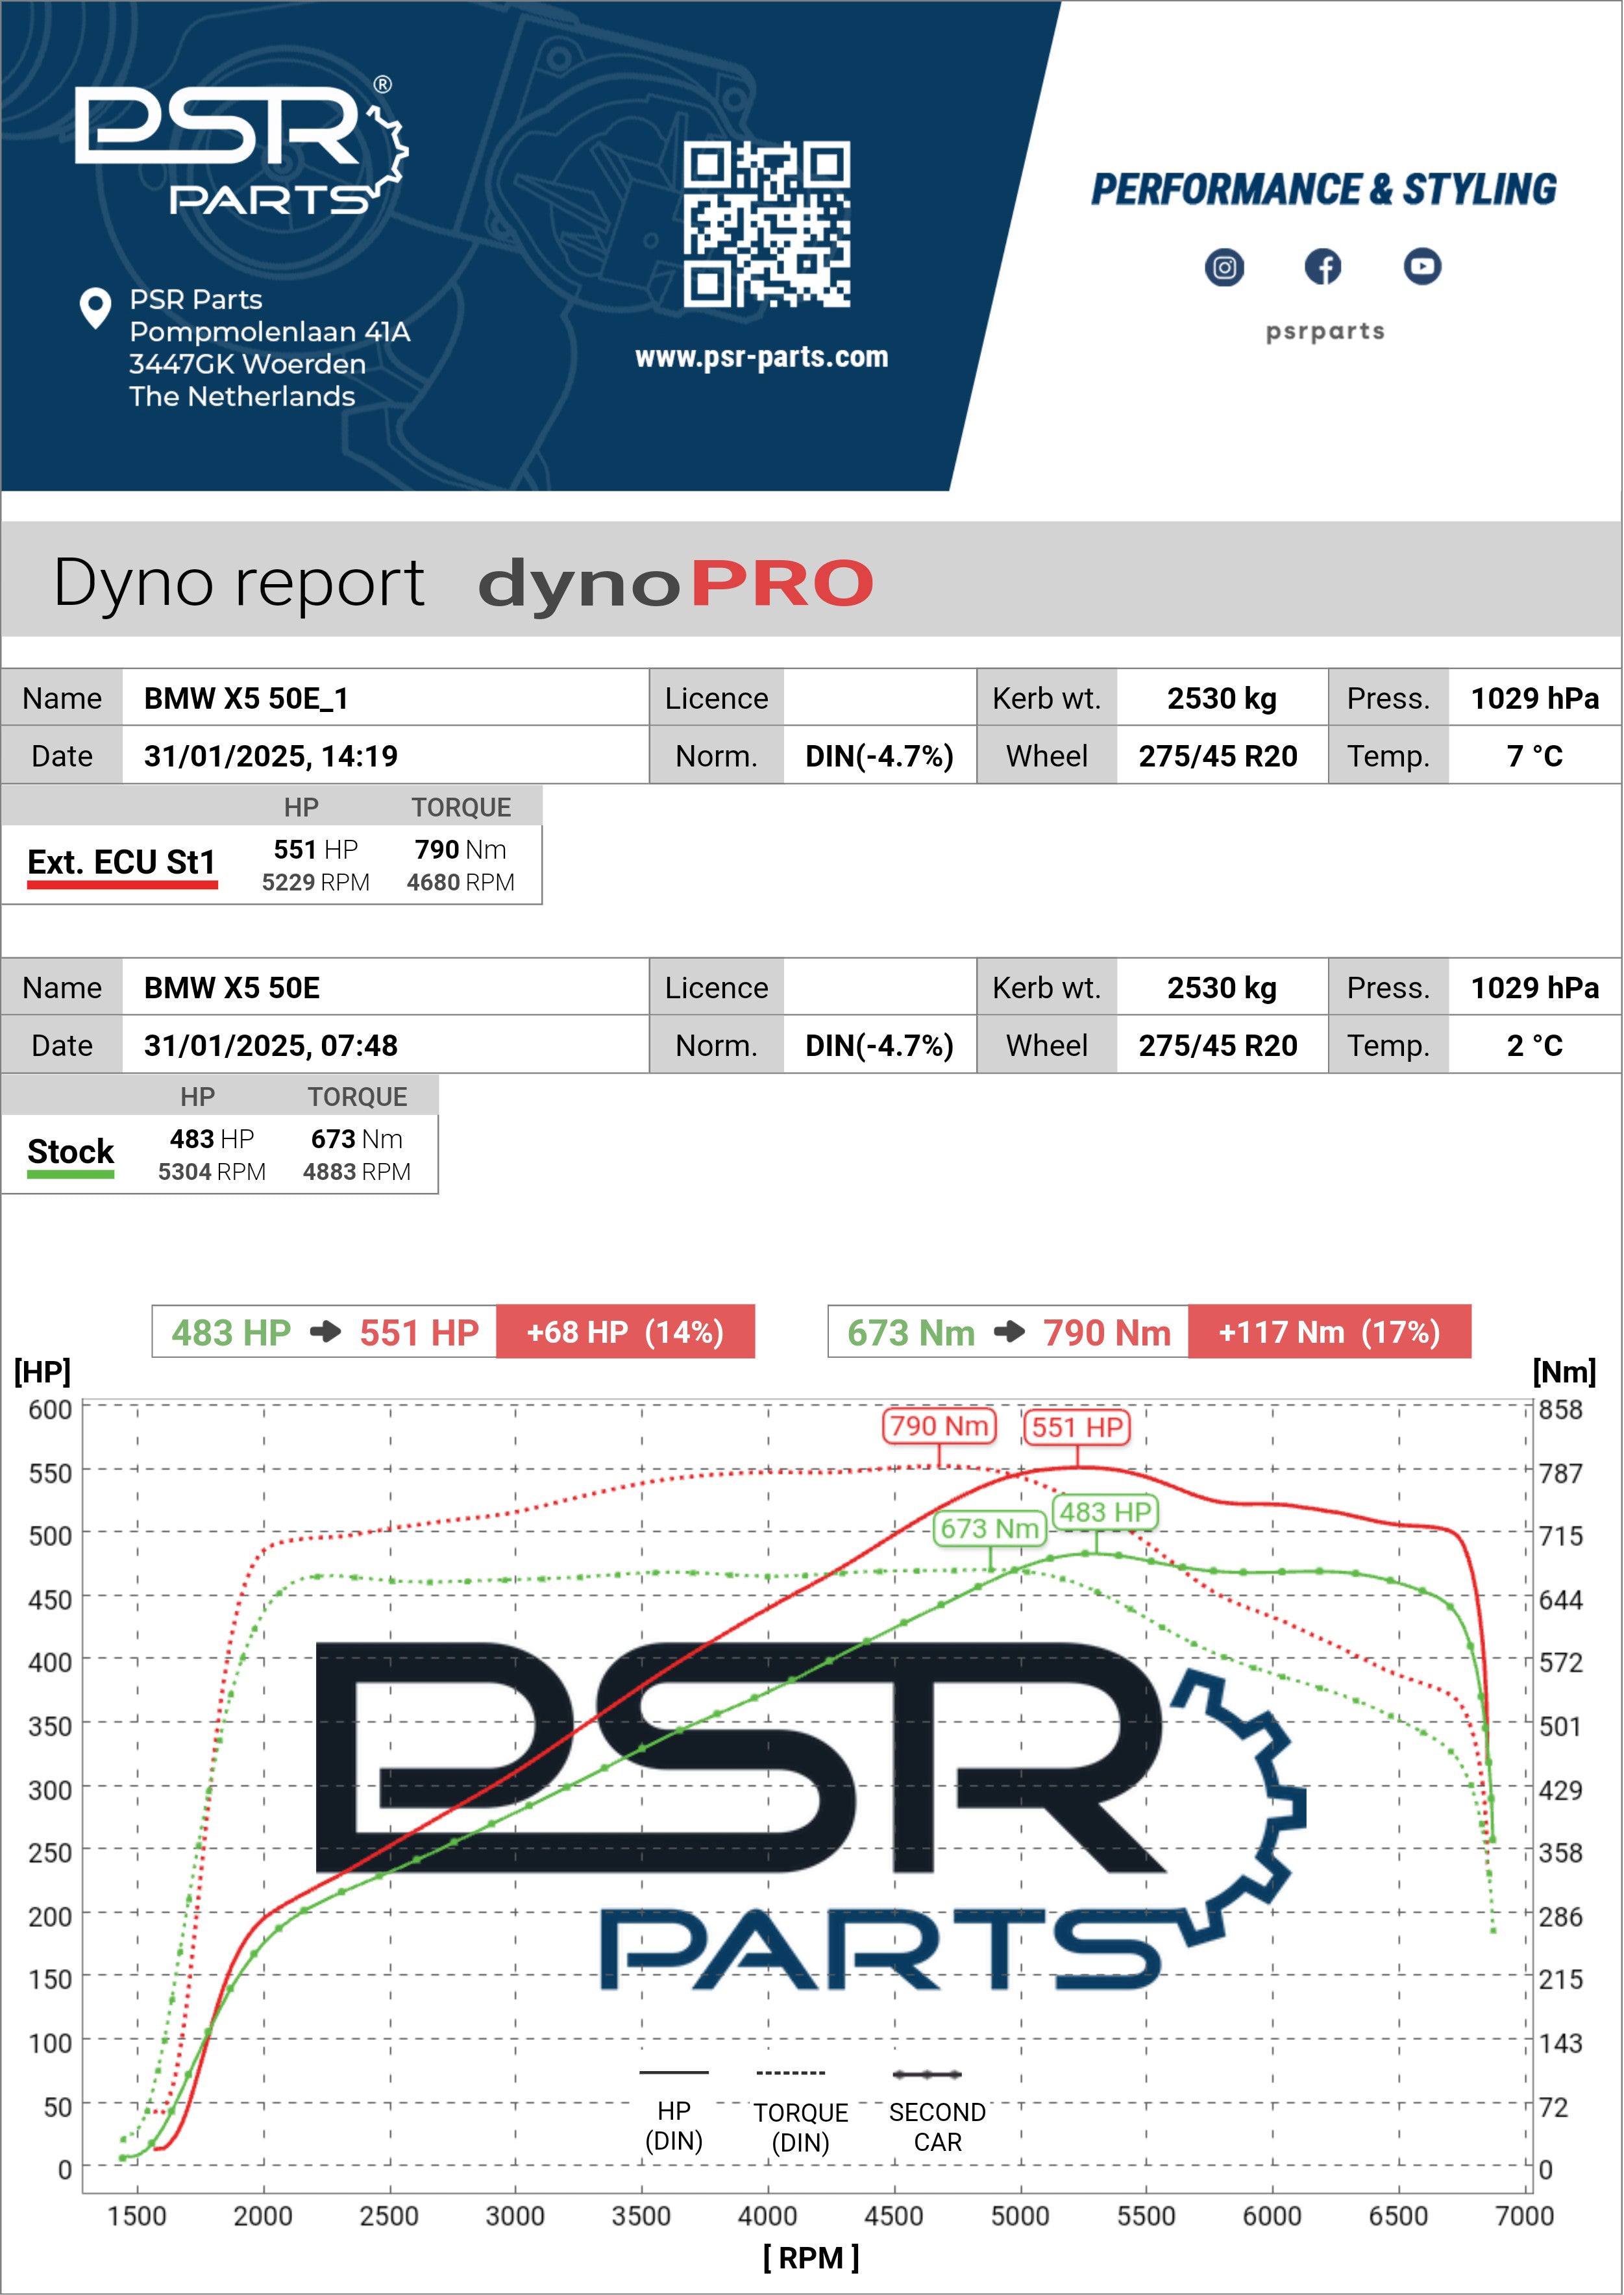
Task: Click the 551 HP peak label on chart
Action: point(1077,1427)
